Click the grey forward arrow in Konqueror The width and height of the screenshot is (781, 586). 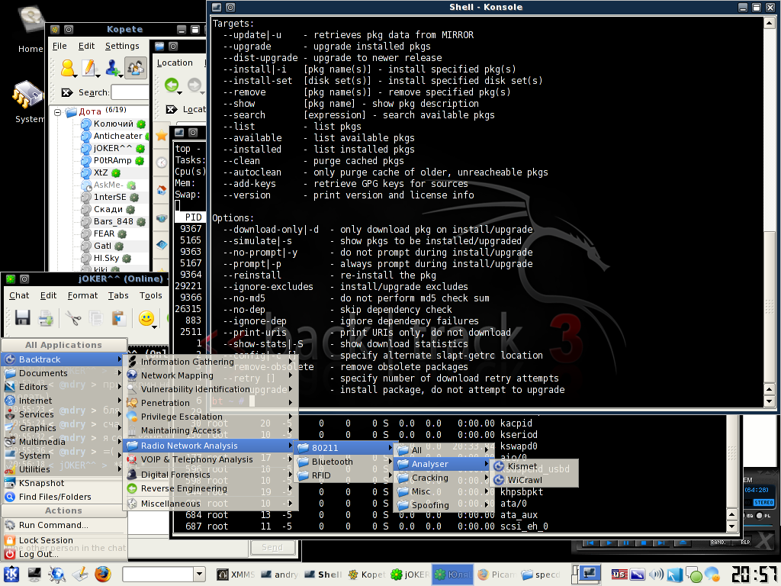(194, 85)
